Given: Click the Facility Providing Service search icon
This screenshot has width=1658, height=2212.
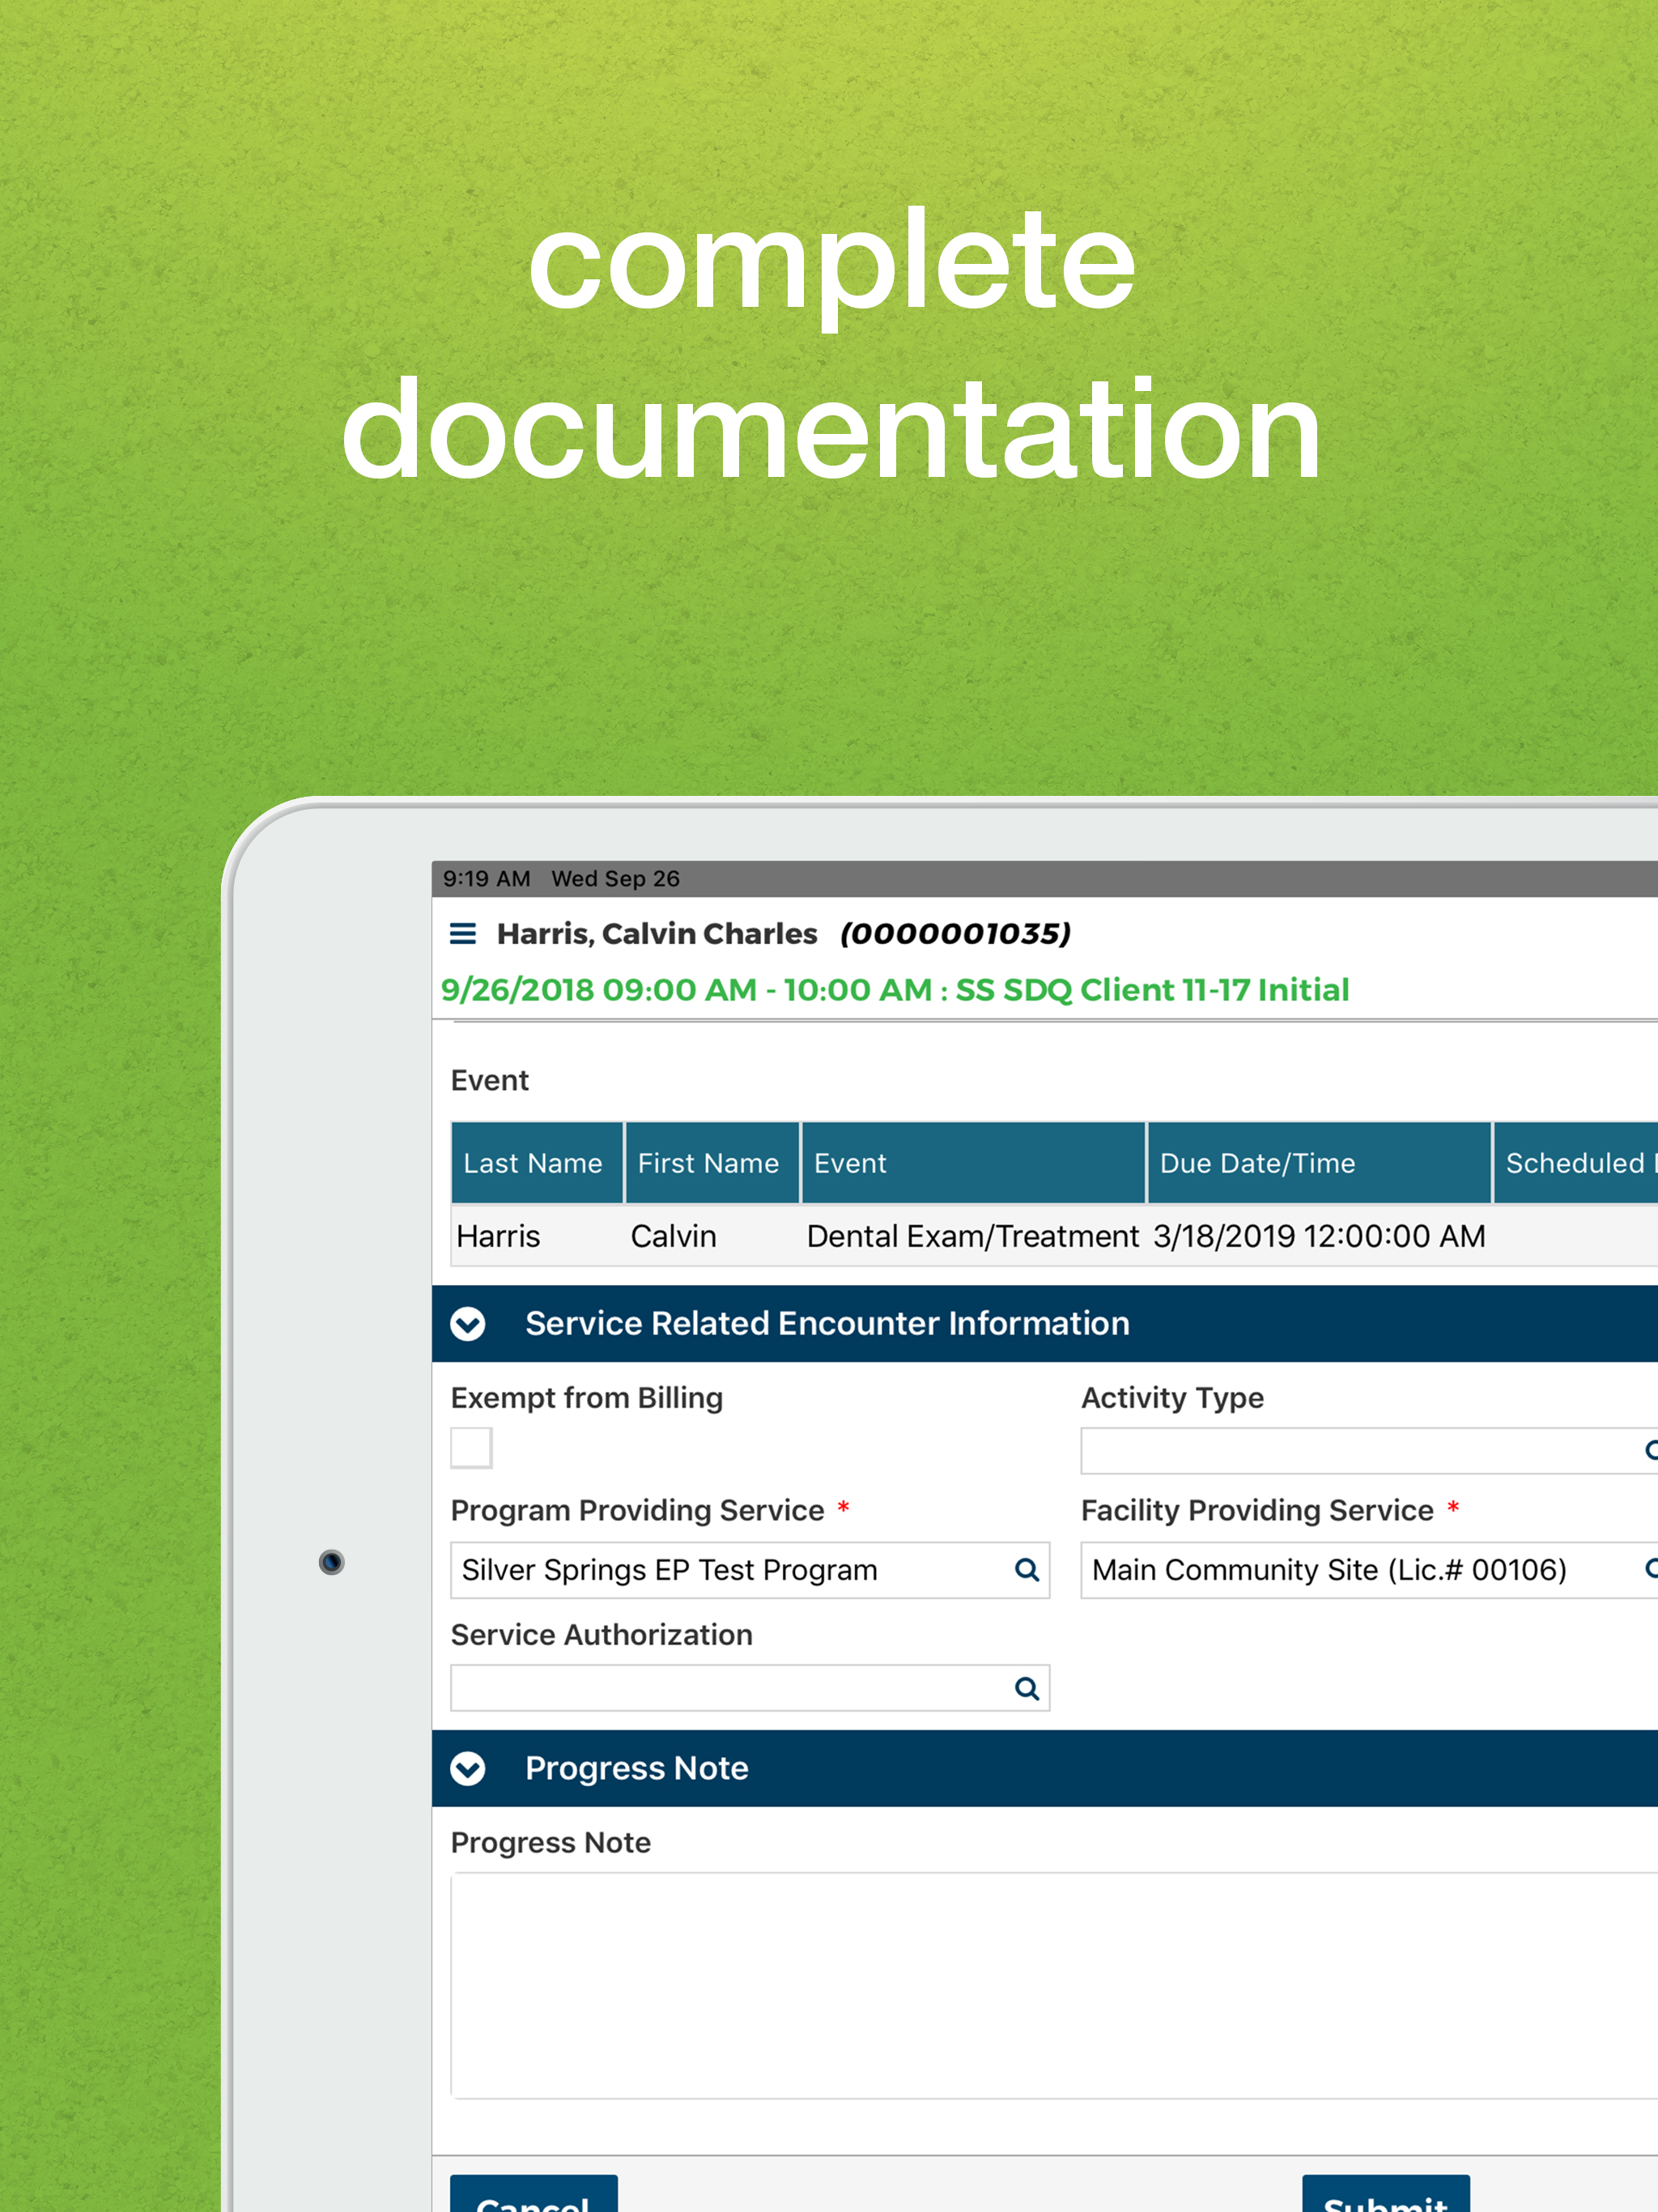Looking at the screenshot, I should [x=1651, y=1569].
